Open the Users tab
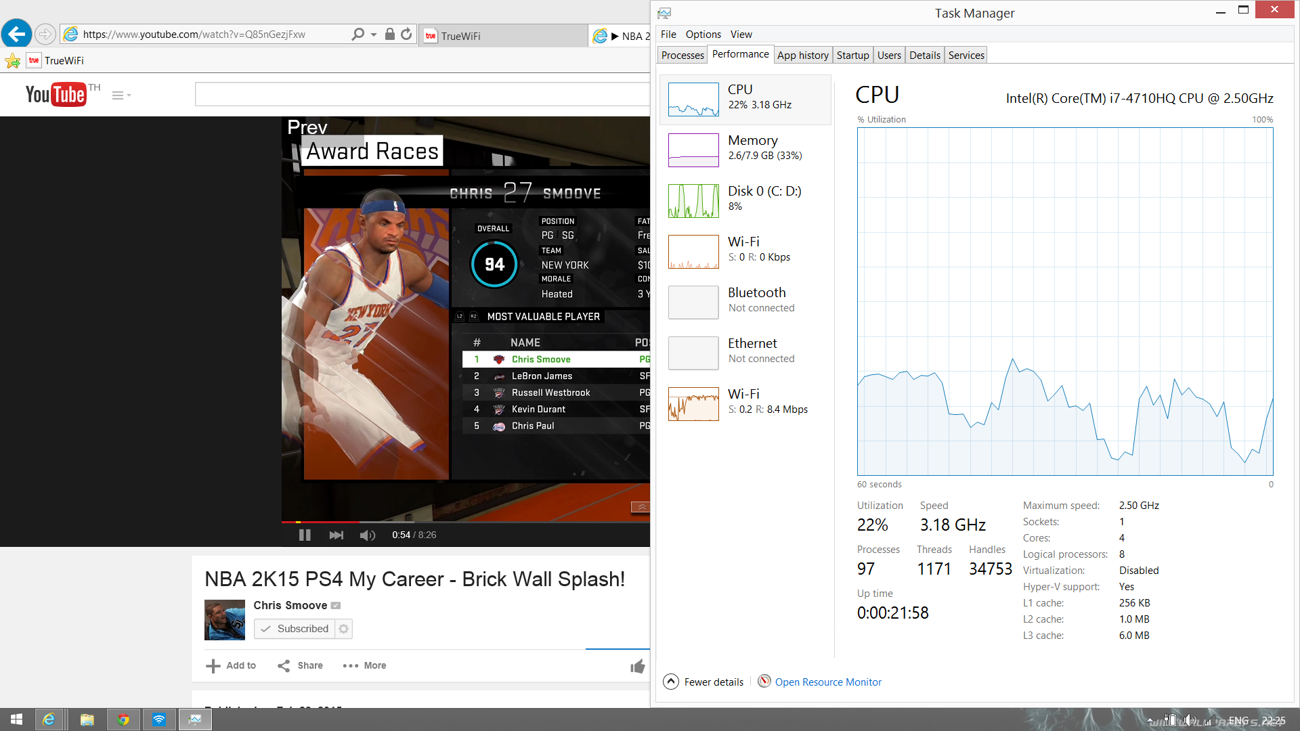Screen dimensions: 1300x731 coord(889,56)
